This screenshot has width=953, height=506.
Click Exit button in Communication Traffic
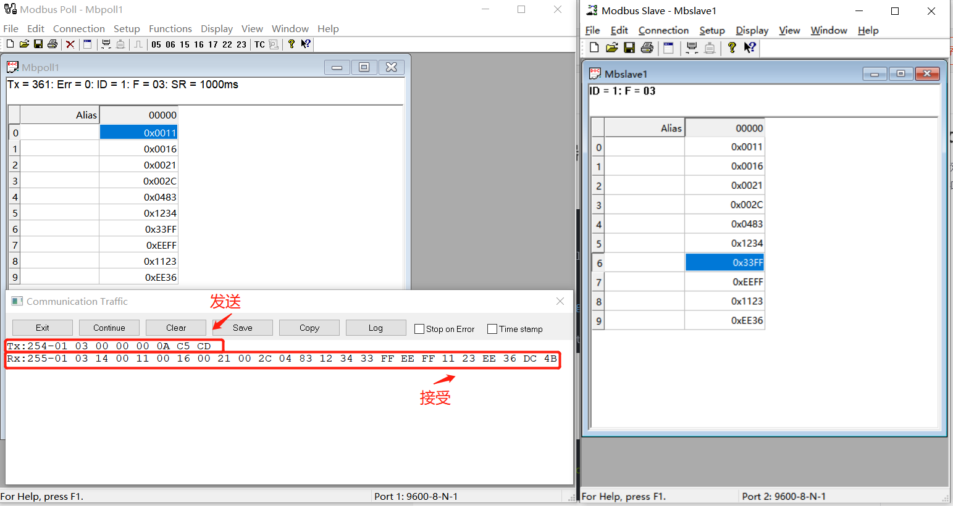point(43,328)
